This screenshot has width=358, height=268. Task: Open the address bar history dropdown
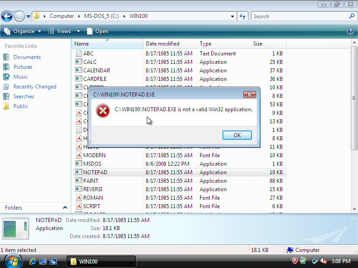tap(232, 16)
